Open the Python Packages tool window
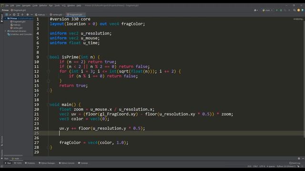This screenshot has height=171, width=305. pos(47,163)
